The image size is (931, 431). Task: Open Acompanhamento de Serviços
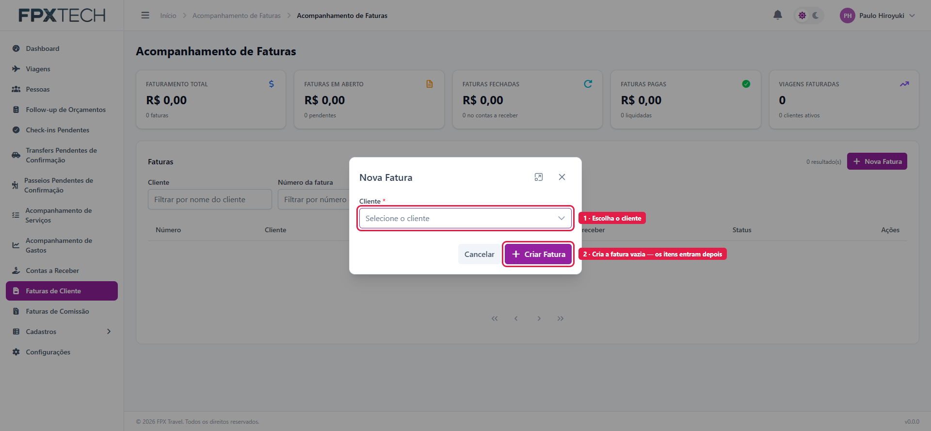[x=62, y=215]
